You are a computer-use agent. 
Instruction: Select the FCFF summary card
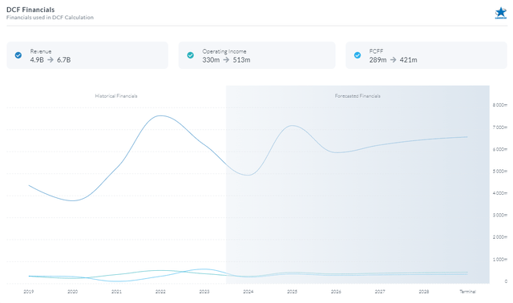click(x=426, y=55)
